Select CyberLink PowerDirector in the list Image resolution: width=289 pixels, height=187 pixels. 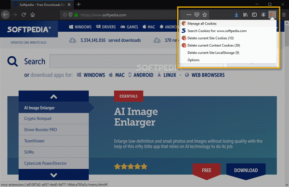point(53,163)
